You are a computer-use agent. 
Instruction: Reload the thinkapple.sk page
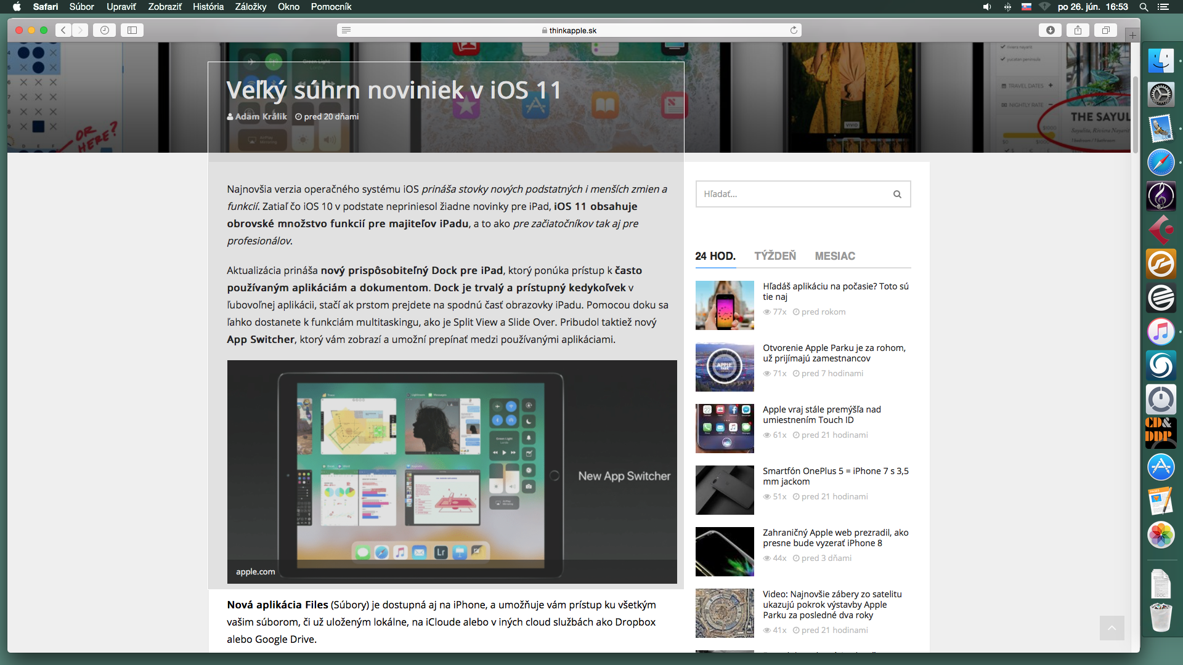pos(794,30)
